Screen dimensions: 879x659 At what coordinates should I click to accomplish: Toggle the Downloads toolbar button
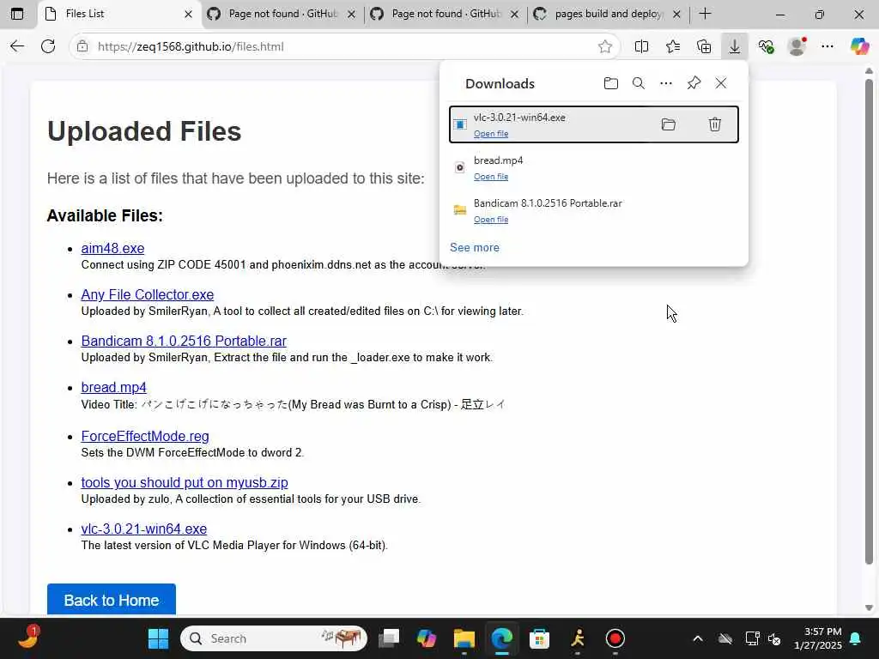[735, 46]
